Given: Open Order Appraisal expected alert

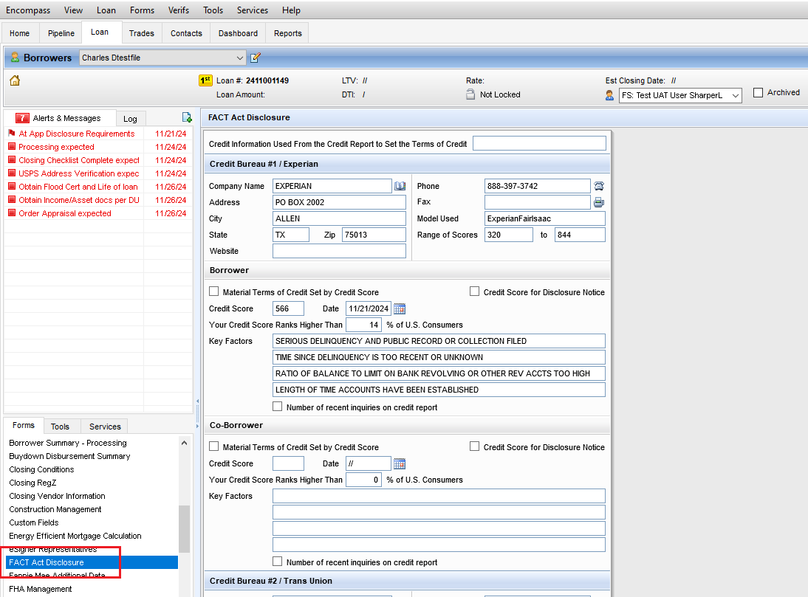Looking at the screenshot, I should [98, 213].
